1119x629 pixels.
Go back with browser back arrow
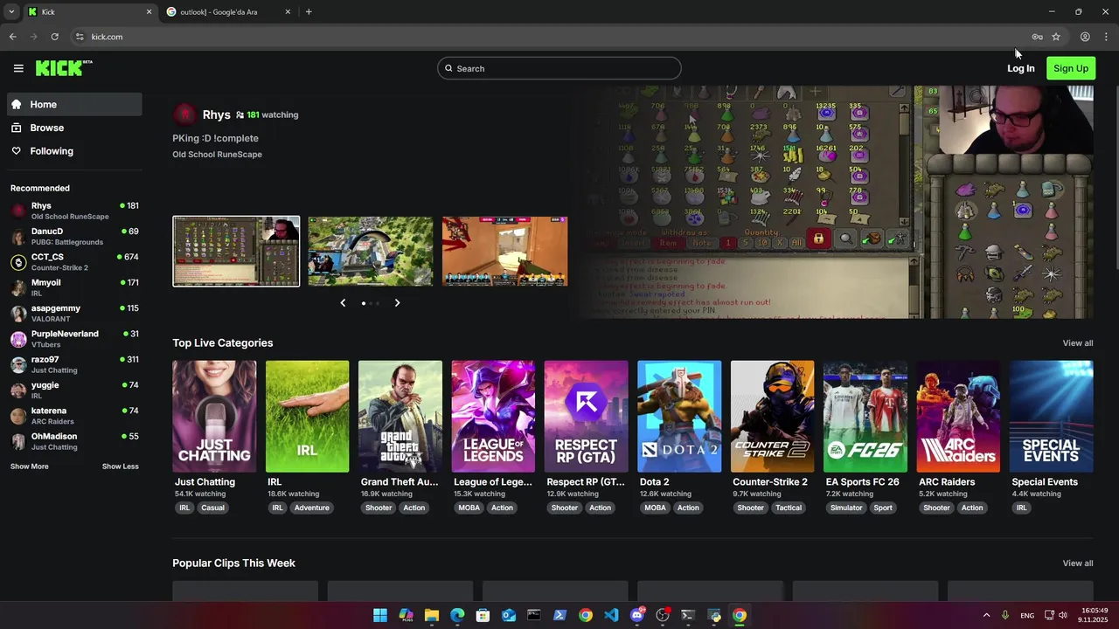pyautogui.click(x=12, y=37)
